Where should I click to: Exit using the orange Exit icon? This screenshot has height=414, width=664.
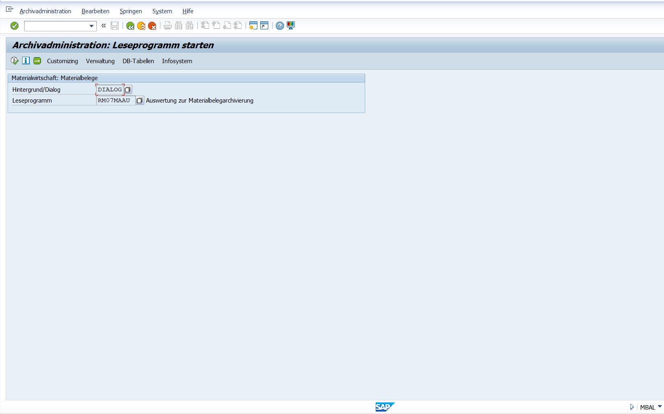pos(141,26)
